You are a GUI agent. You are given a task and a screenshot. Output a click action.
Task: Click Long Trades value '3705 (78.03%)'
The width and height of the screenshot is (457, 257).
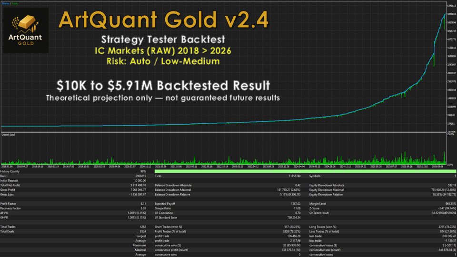(447, 227)
